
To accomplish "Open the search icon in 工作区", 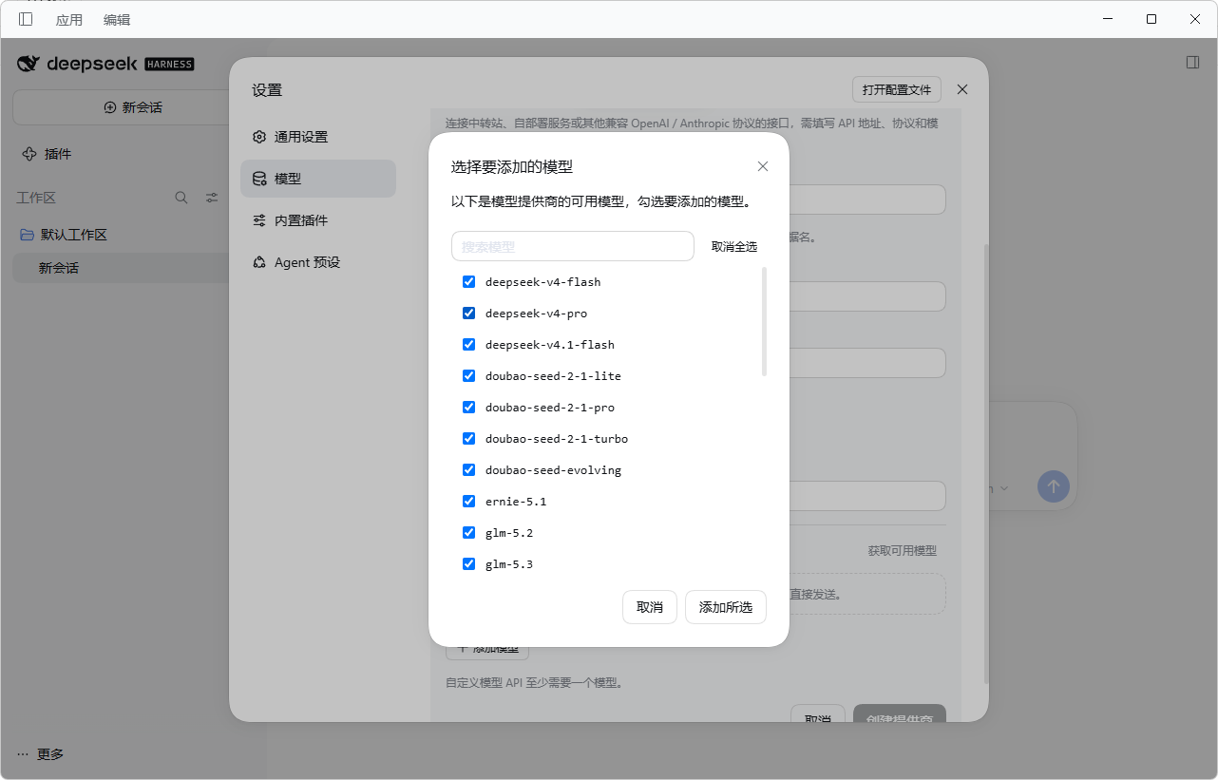I will [181, 198].
